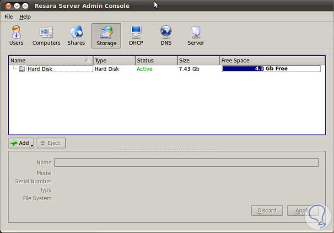
Task: Click the Type column header
Action: tap(114, 60)
